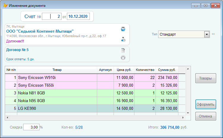
Task: Click the price cell 7 900,00
Action: point(124,85)
